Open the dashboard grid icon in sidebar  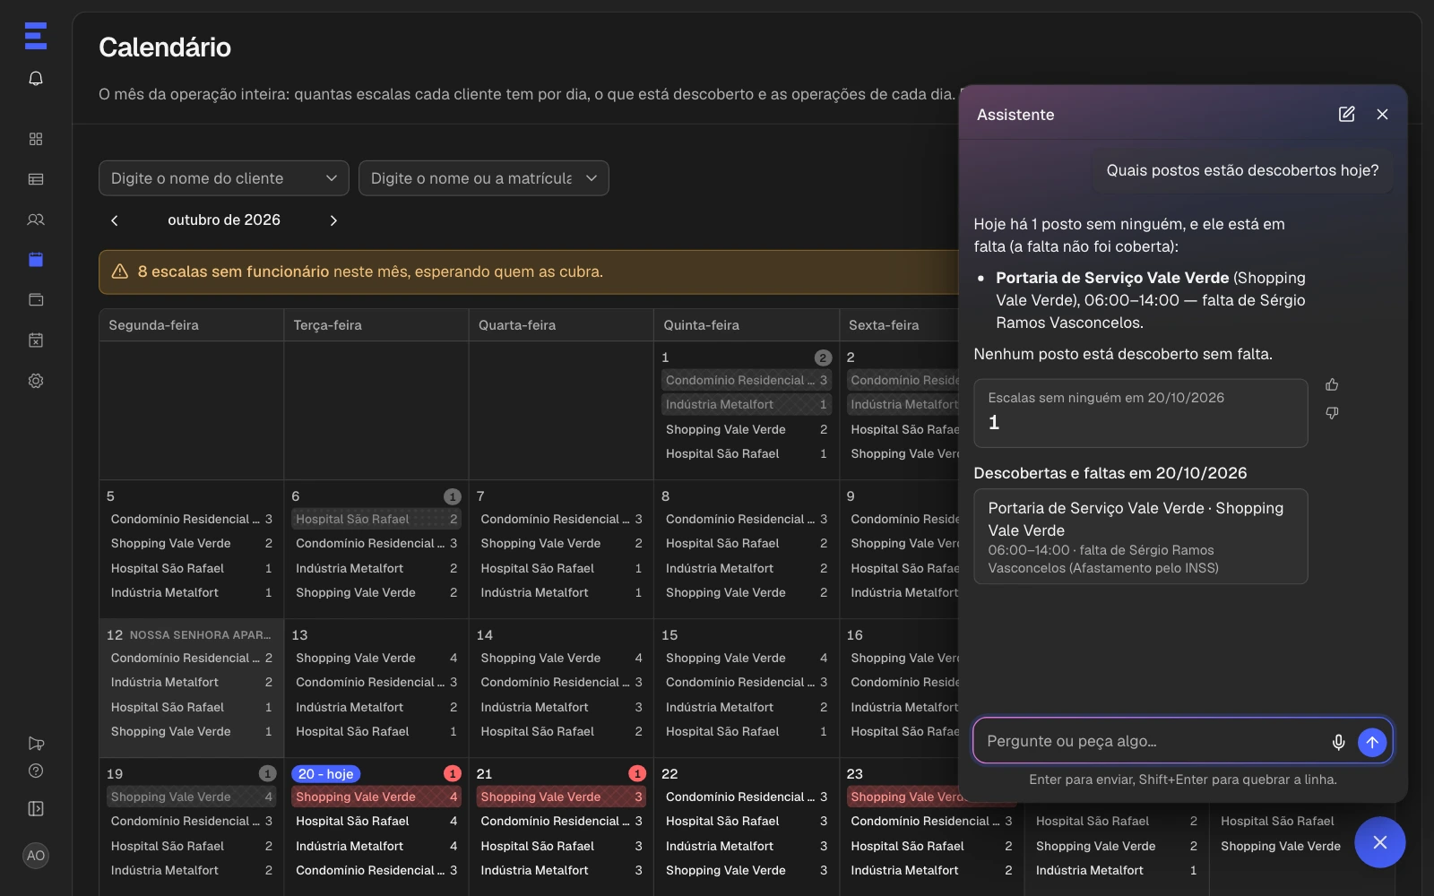[36, 139]
